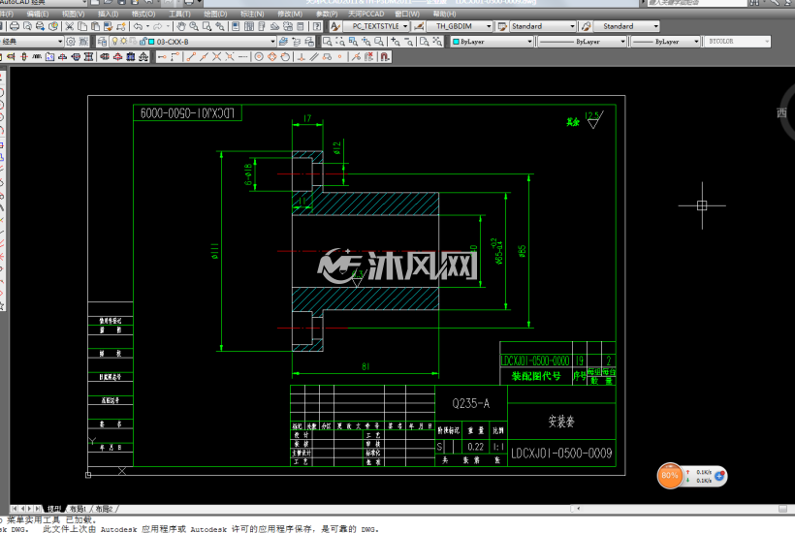Open the DesignCenter icon
This screenshot has height=533, width=795.
click(x=249, y=26)
